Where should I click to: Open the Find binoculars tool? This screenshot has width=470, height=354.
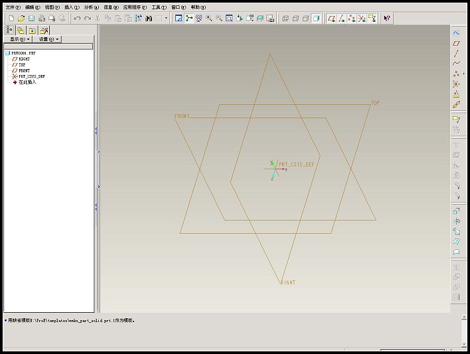pyautogui.click(x=149, y=19)
